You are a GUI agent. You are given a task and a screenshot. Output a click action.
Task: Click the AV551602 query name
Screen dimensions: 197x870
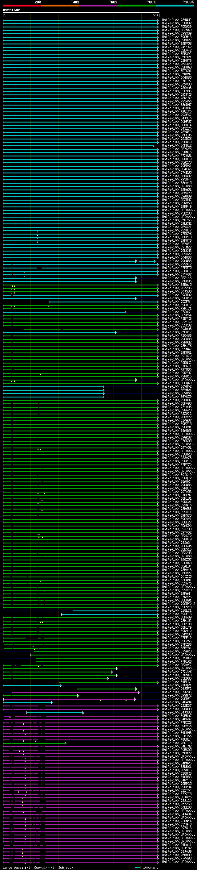coord(11,10)
